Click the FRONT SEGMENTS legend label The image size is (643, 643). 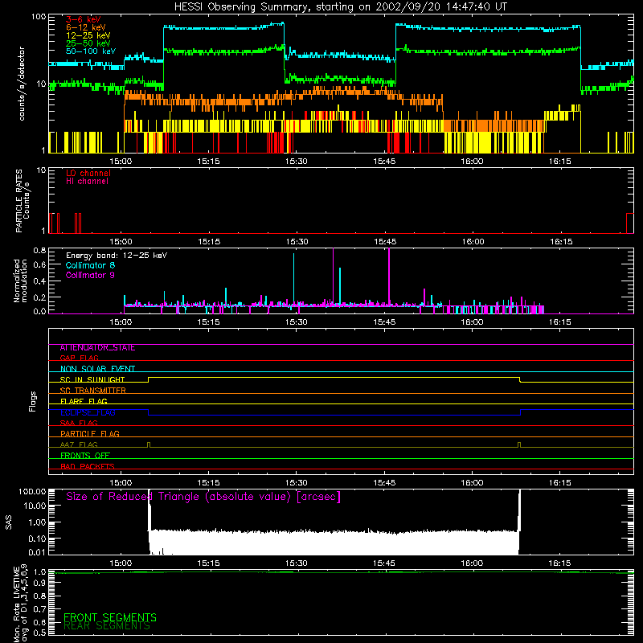click(x=110, y=617)
